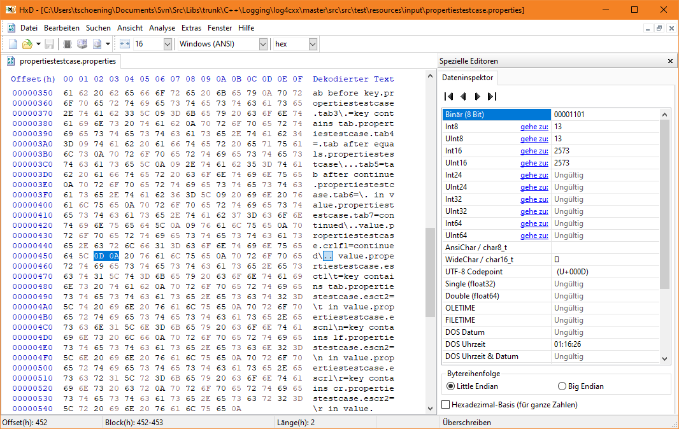The height and width of the screenshot is (429, 679).
Task: Open a disk image with the toolbar icon
Action: pyautogui.click(x=97, y=44)
